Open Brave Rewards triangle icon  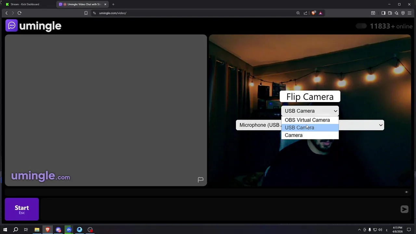(x=320, y=13)
